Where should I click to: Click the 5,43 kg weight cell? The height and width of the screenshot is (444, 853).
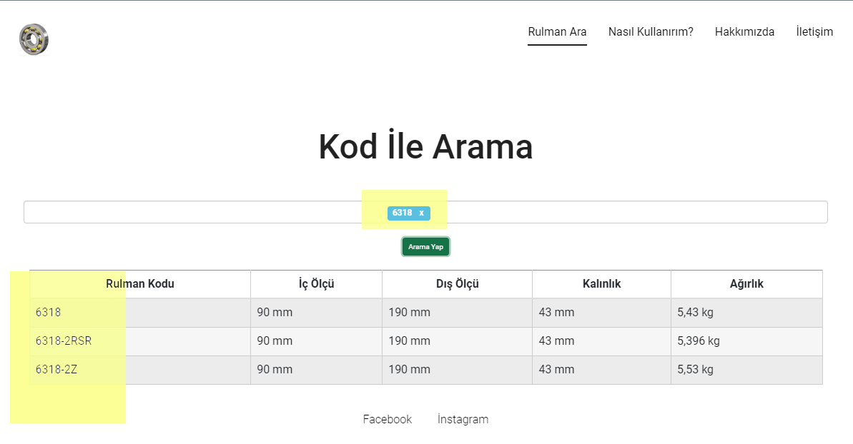(746, 313)
